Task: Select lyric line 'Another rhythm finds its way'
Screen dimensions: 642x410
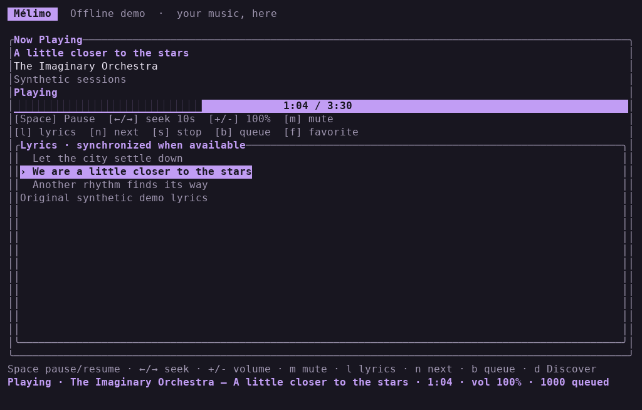Action: 120,185
